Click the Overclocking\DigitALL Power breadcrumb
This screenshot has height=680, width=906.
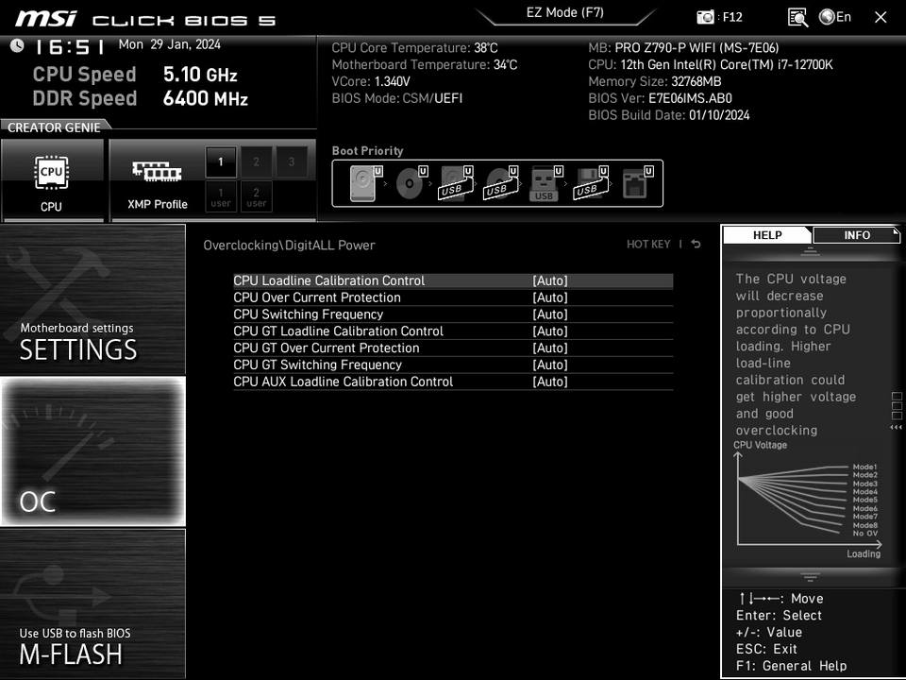click(289, 245)
